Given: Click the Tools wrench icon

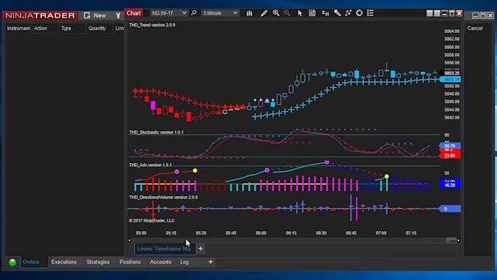Looking at the screenshot, I should [x=118, y=15].
